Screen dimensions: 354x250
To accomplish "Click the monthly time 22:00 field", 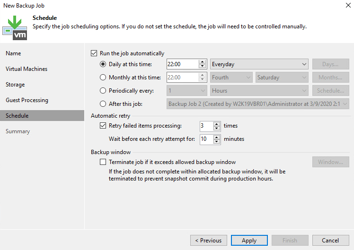I will [x=182, y=78].
